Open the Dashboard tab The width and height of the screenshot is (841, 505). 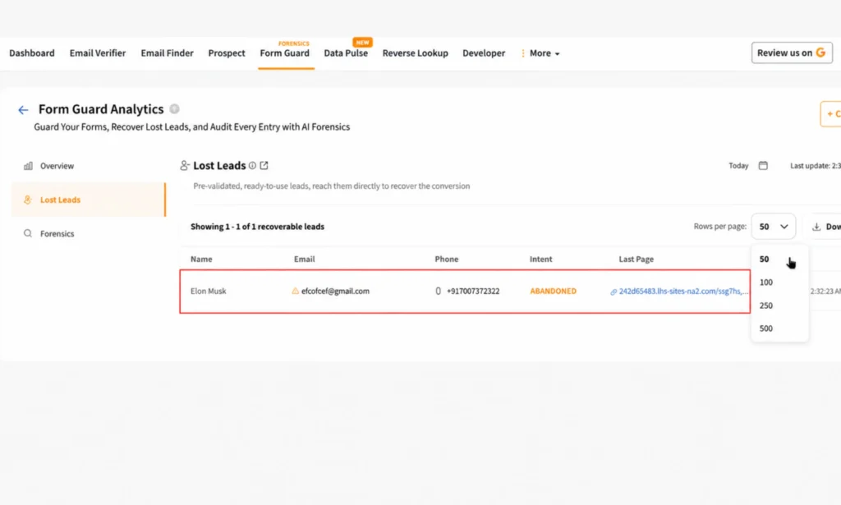coord(32,53)
